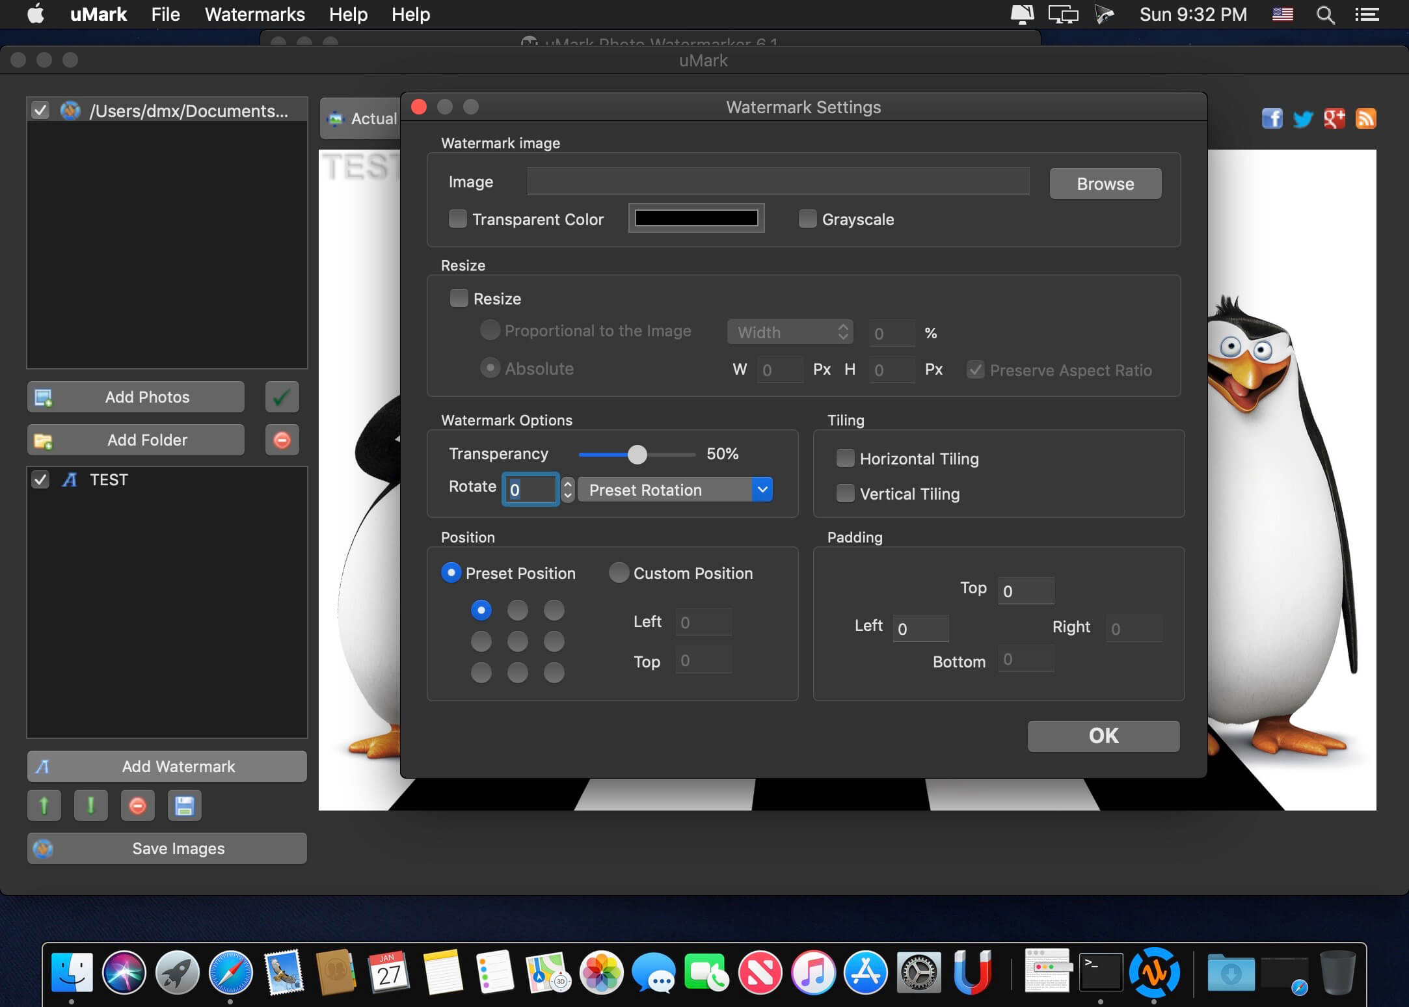Confirm watermark settings with OK
Viewport: 1409px width, 1007px height.
(1103, 736)
